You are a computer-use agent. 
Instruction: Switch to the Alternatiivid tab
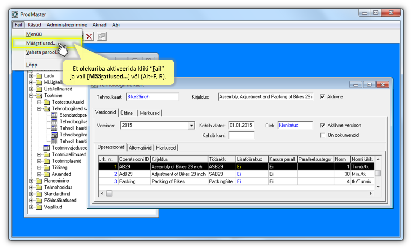coord(140,148)
